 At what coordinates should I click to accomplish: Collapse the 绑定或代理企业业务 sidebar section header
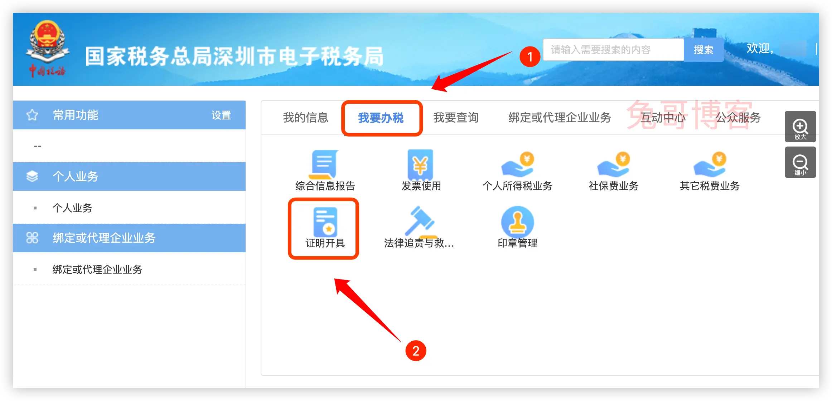click(x=129, y=238)
